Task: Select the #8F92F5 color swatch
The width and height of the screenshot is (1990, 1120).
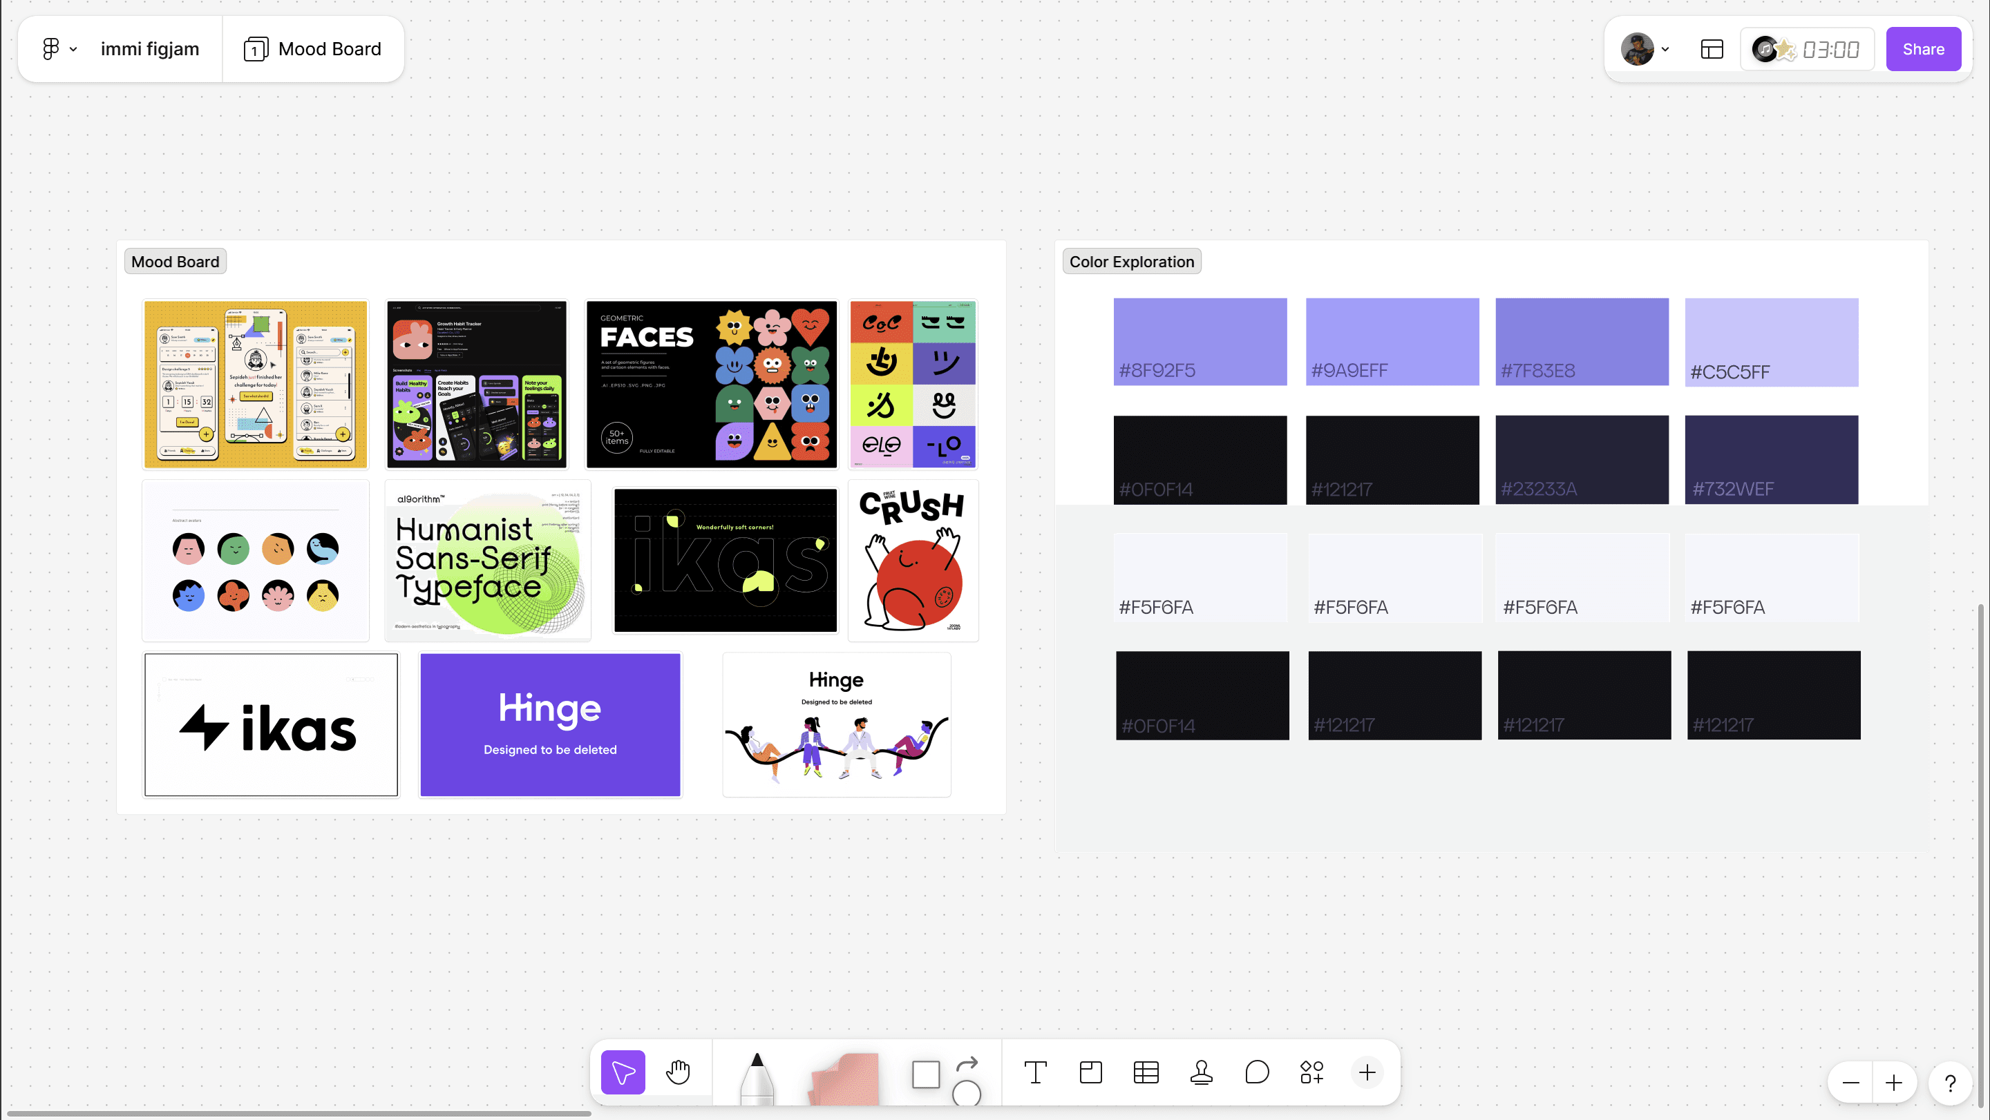Action: tap(1200, 341)
